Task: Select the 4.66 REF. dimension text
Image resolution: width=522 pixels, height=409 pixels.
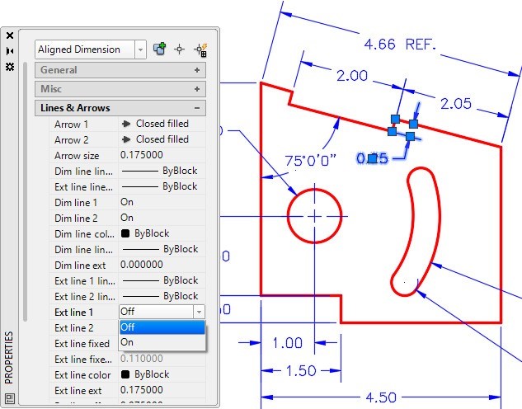Action: click(399, 44)
